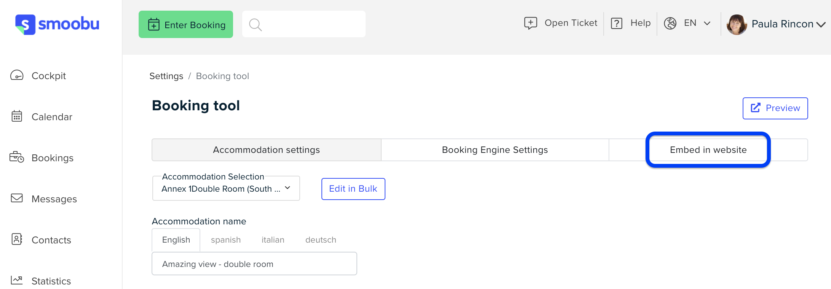Switch to the Embed in website tab
This screenshot has width=831, height=289.
point(708,150)
